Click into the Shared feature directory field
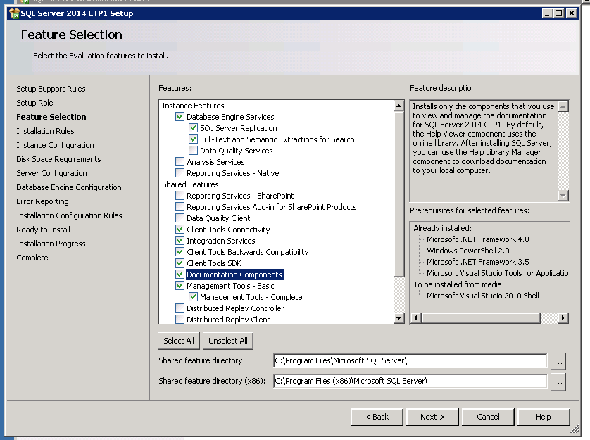 point(409,361)
